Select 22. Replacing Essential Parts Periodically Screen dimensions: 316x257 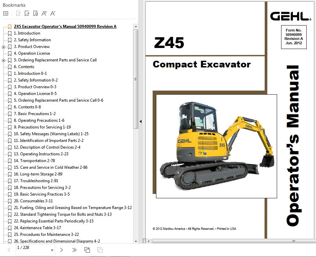pyautogui.click(x=54, y=221)
